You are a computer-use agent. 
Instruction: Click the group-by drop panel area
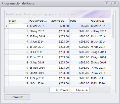[x=58, y=14]
